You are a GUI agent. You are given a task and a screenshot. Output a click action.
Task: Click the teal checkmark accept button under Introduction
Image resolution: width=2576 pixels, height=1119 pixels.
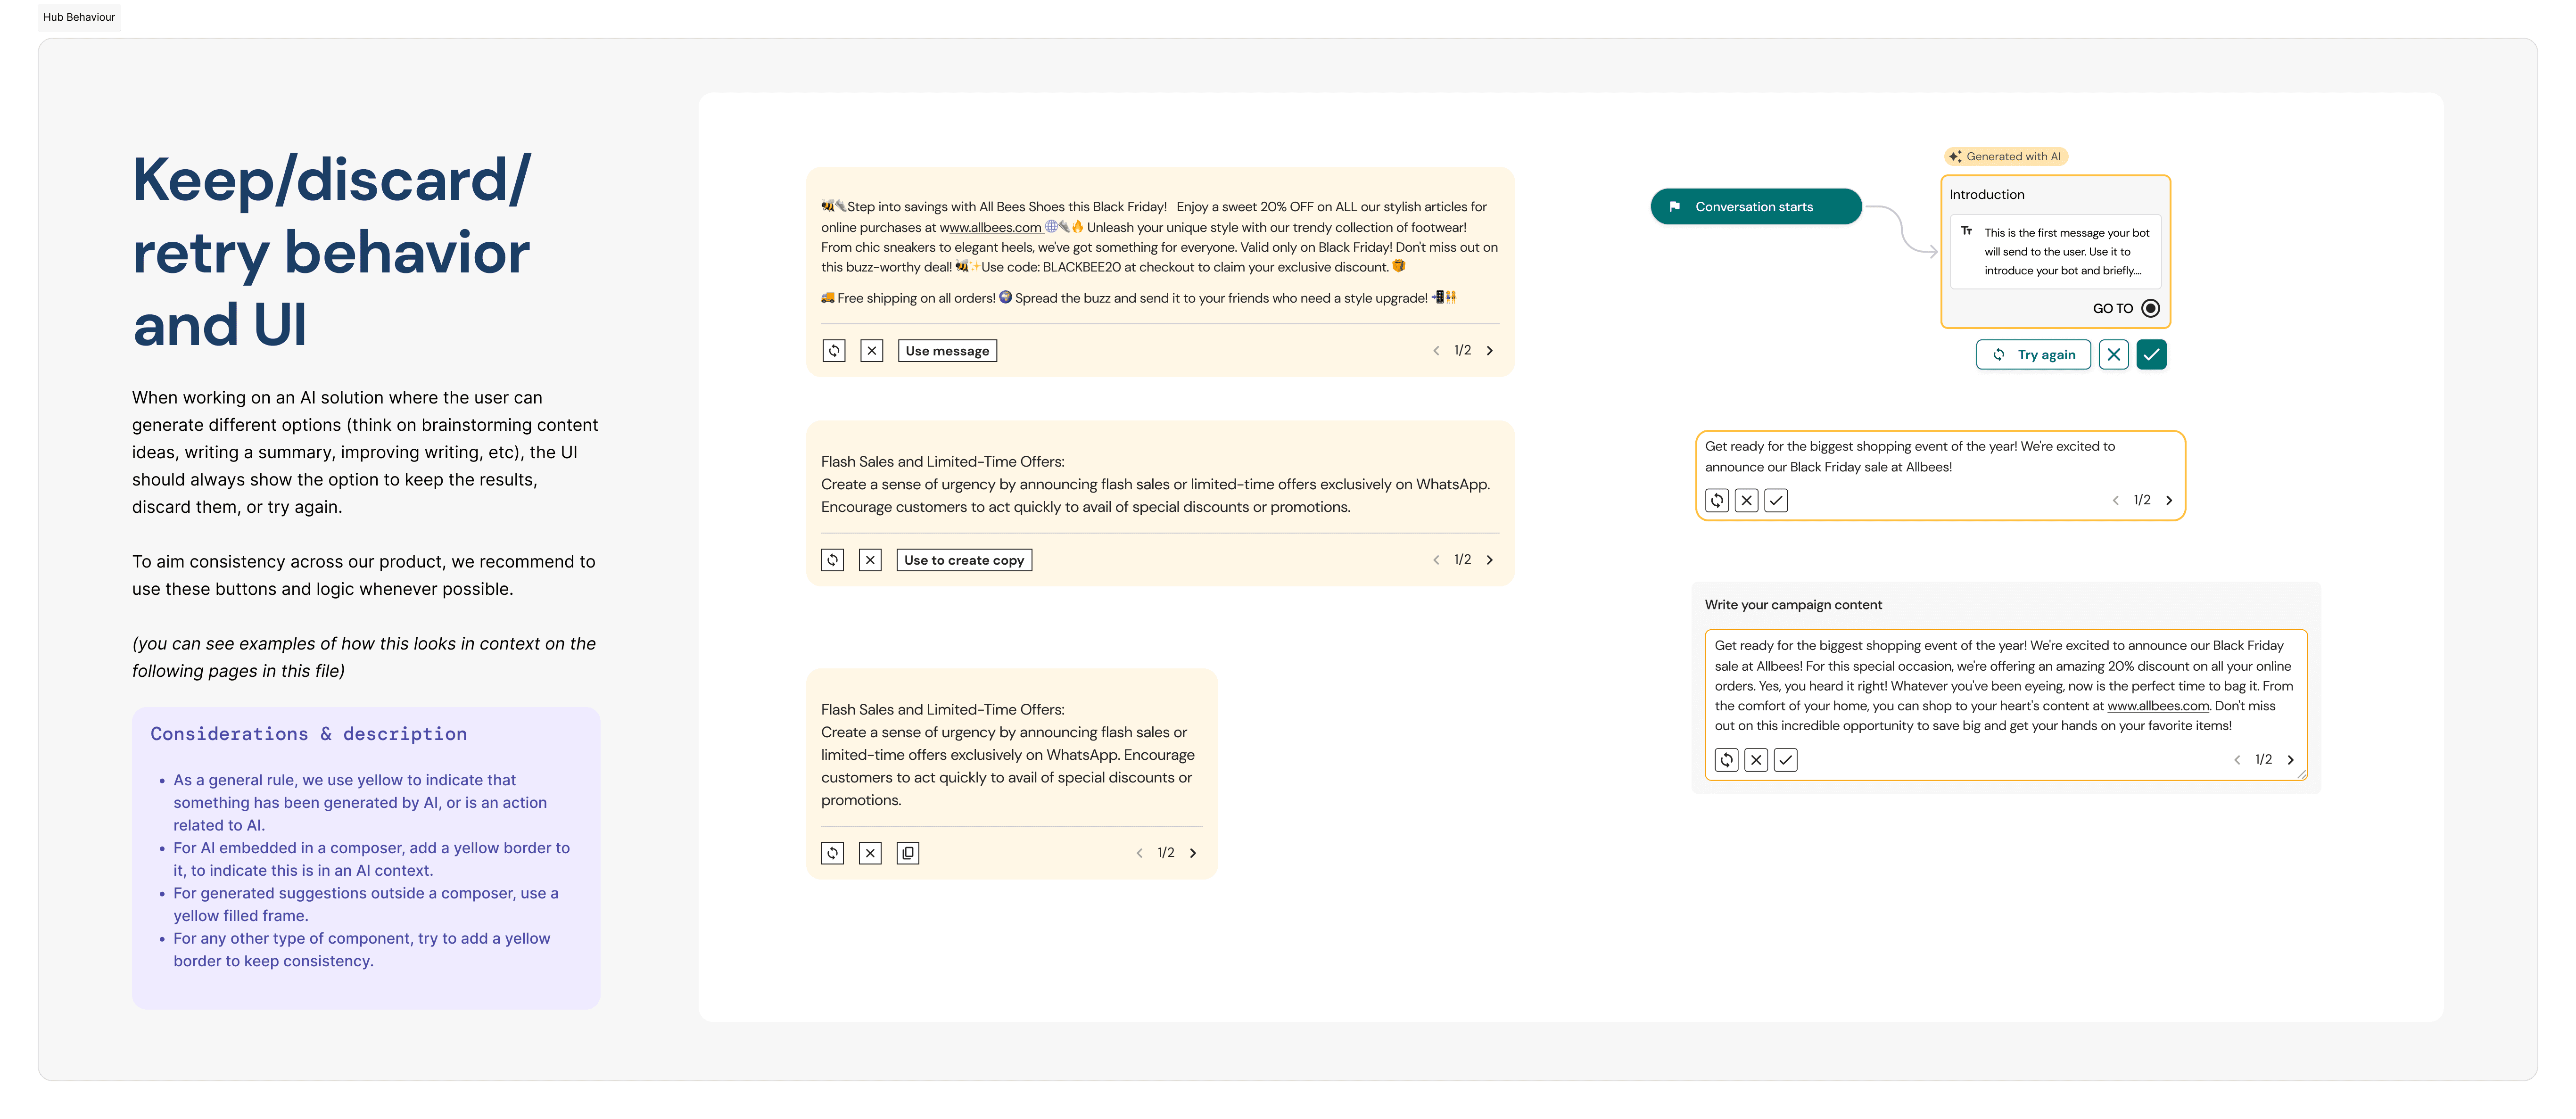(2151, 355)
